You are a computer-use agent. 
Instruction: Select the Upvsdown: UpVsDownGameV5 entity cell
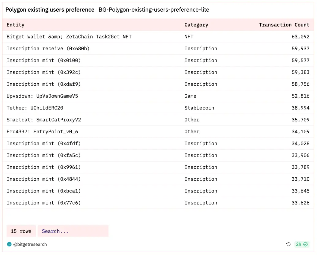42,96
